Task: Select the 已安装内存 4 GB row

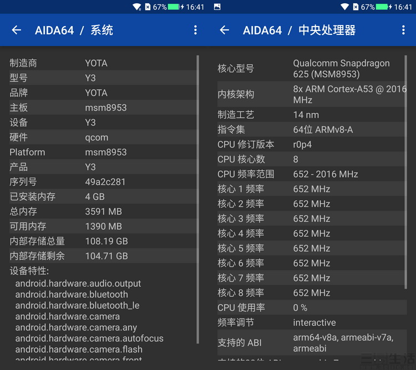Action: [103, 197]
